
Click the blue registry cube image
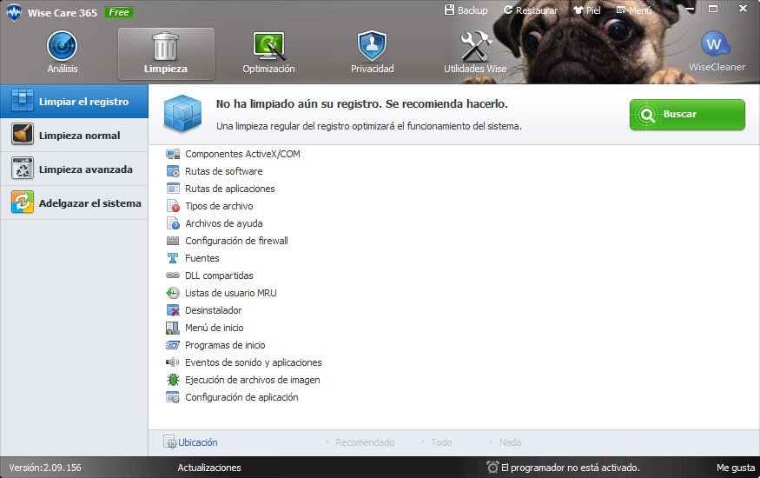pos(182,114)
